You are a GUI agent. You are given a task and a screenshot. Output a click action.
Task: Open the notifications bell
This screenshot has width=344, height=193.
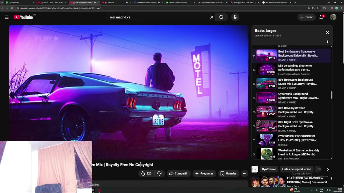(321, 17)
